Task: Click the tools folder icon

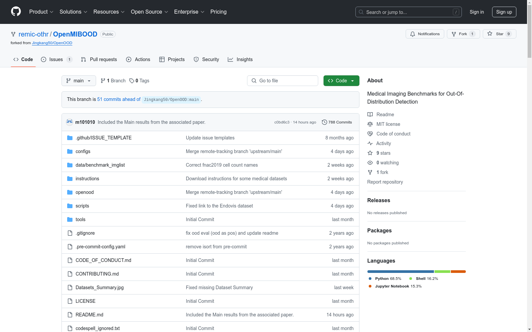Action: coord(70,219)
